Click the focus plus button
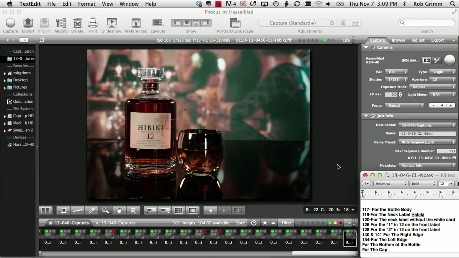 [451, 105]
